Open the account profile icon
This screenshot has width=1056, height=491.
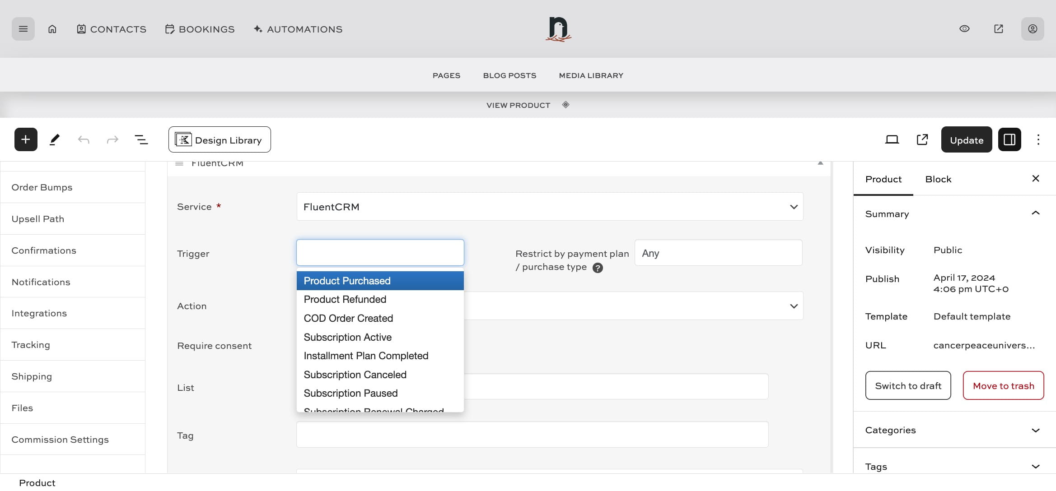(x=1033, y=28)
